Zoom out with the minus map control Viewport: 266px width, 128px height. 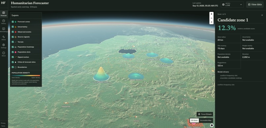[x=211, y=18]
